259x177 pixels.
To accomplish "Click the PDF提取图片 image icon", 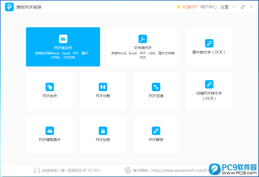I will coord(50,131).
